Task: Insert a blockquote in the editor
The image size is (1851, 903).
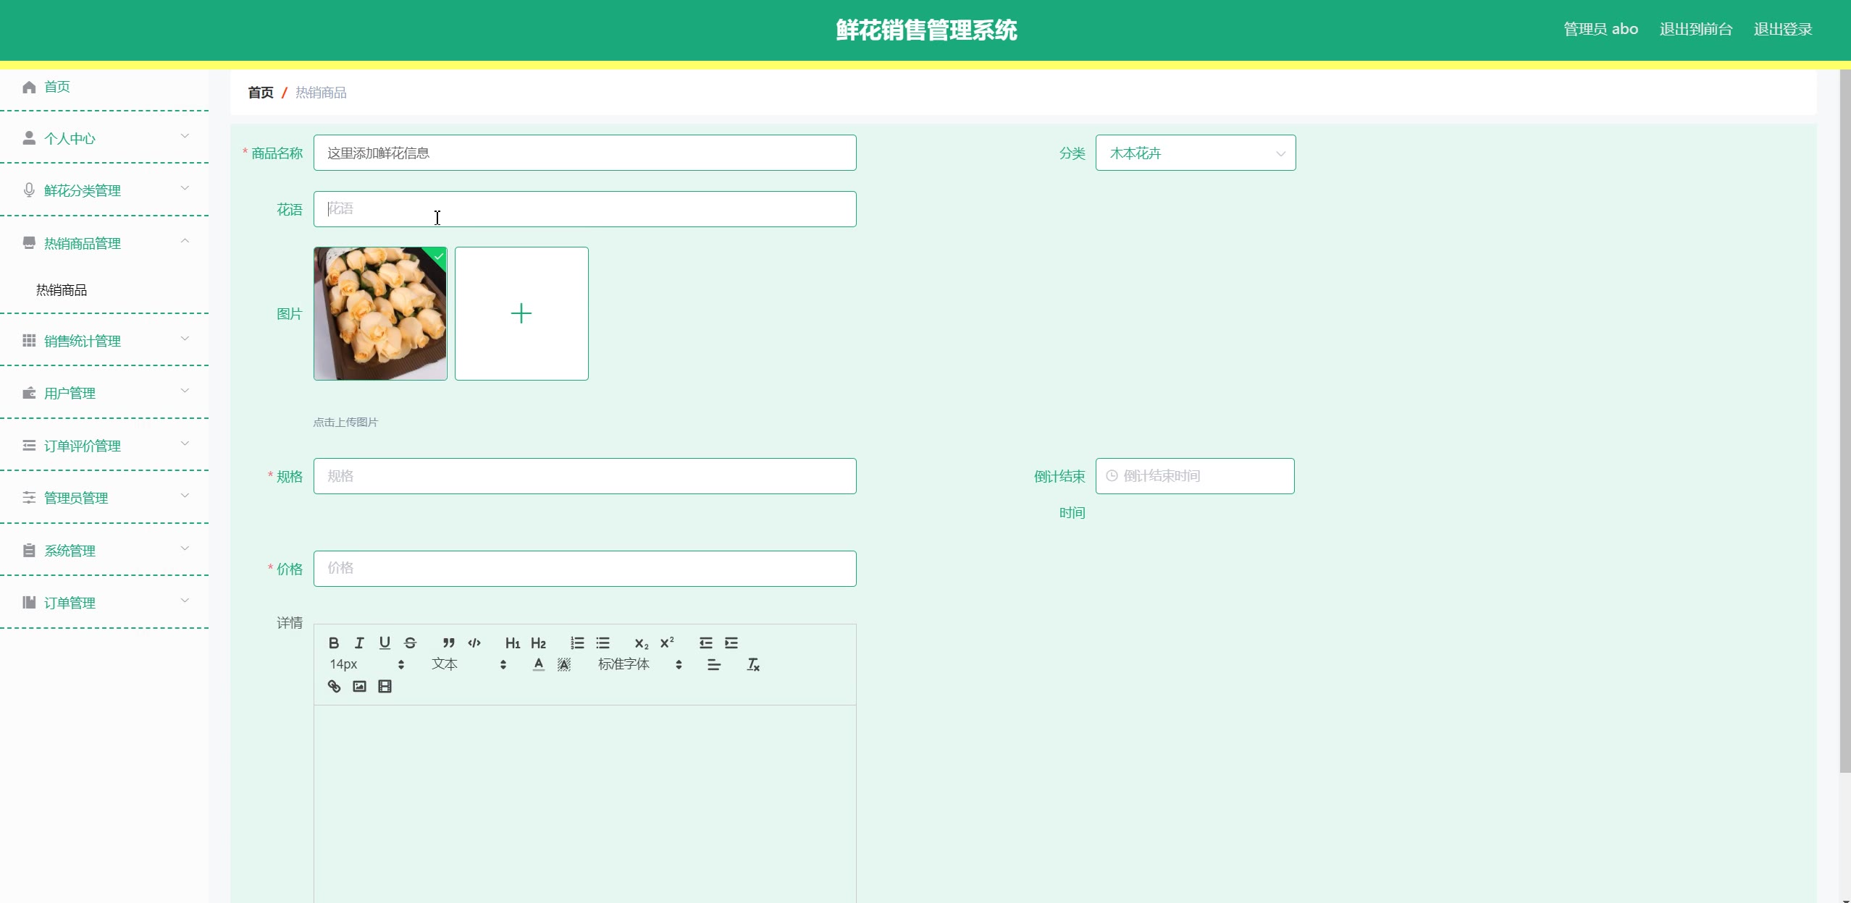Action: (x=449, y=643)
